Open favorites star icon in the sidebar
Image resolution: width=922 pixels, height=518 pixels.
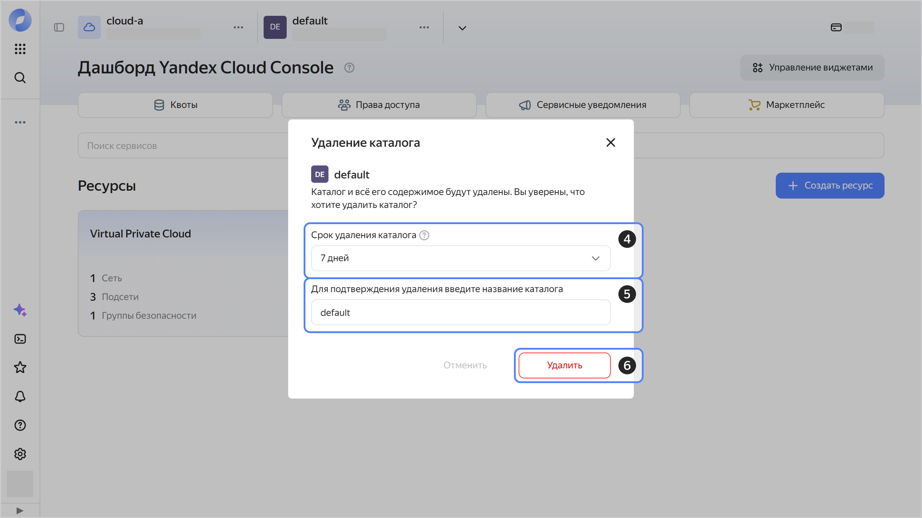click(x=20, y=368)
